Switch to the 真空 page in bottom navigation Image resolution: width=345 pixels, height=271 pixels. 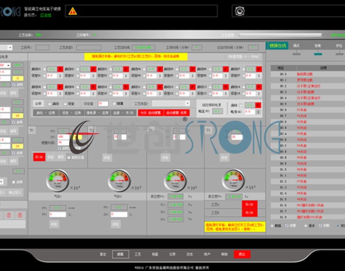[x=103, y=254]
